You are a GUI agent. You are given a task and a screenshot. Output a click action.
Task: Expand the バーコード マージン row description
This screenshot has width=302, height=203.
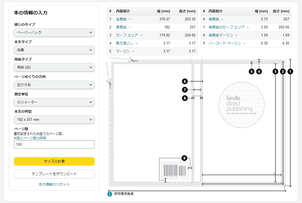tap(227, 43)
